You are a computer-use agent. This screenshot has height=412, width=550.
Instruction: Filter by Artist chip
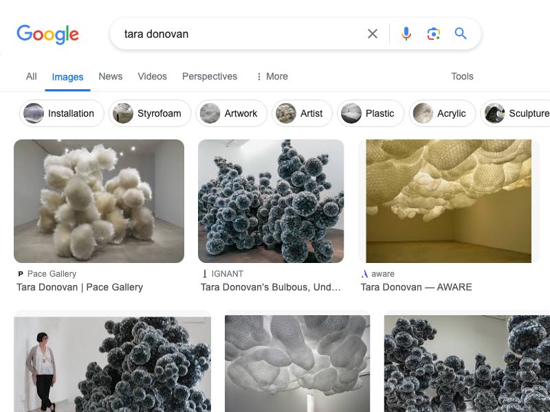click(x=302, y=113)
